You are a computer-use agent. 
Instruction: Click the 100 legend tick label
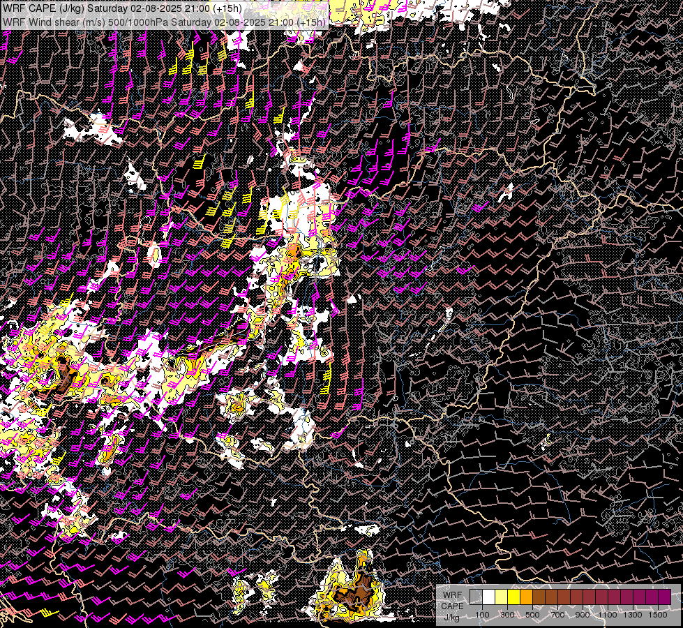click(482, 615)
